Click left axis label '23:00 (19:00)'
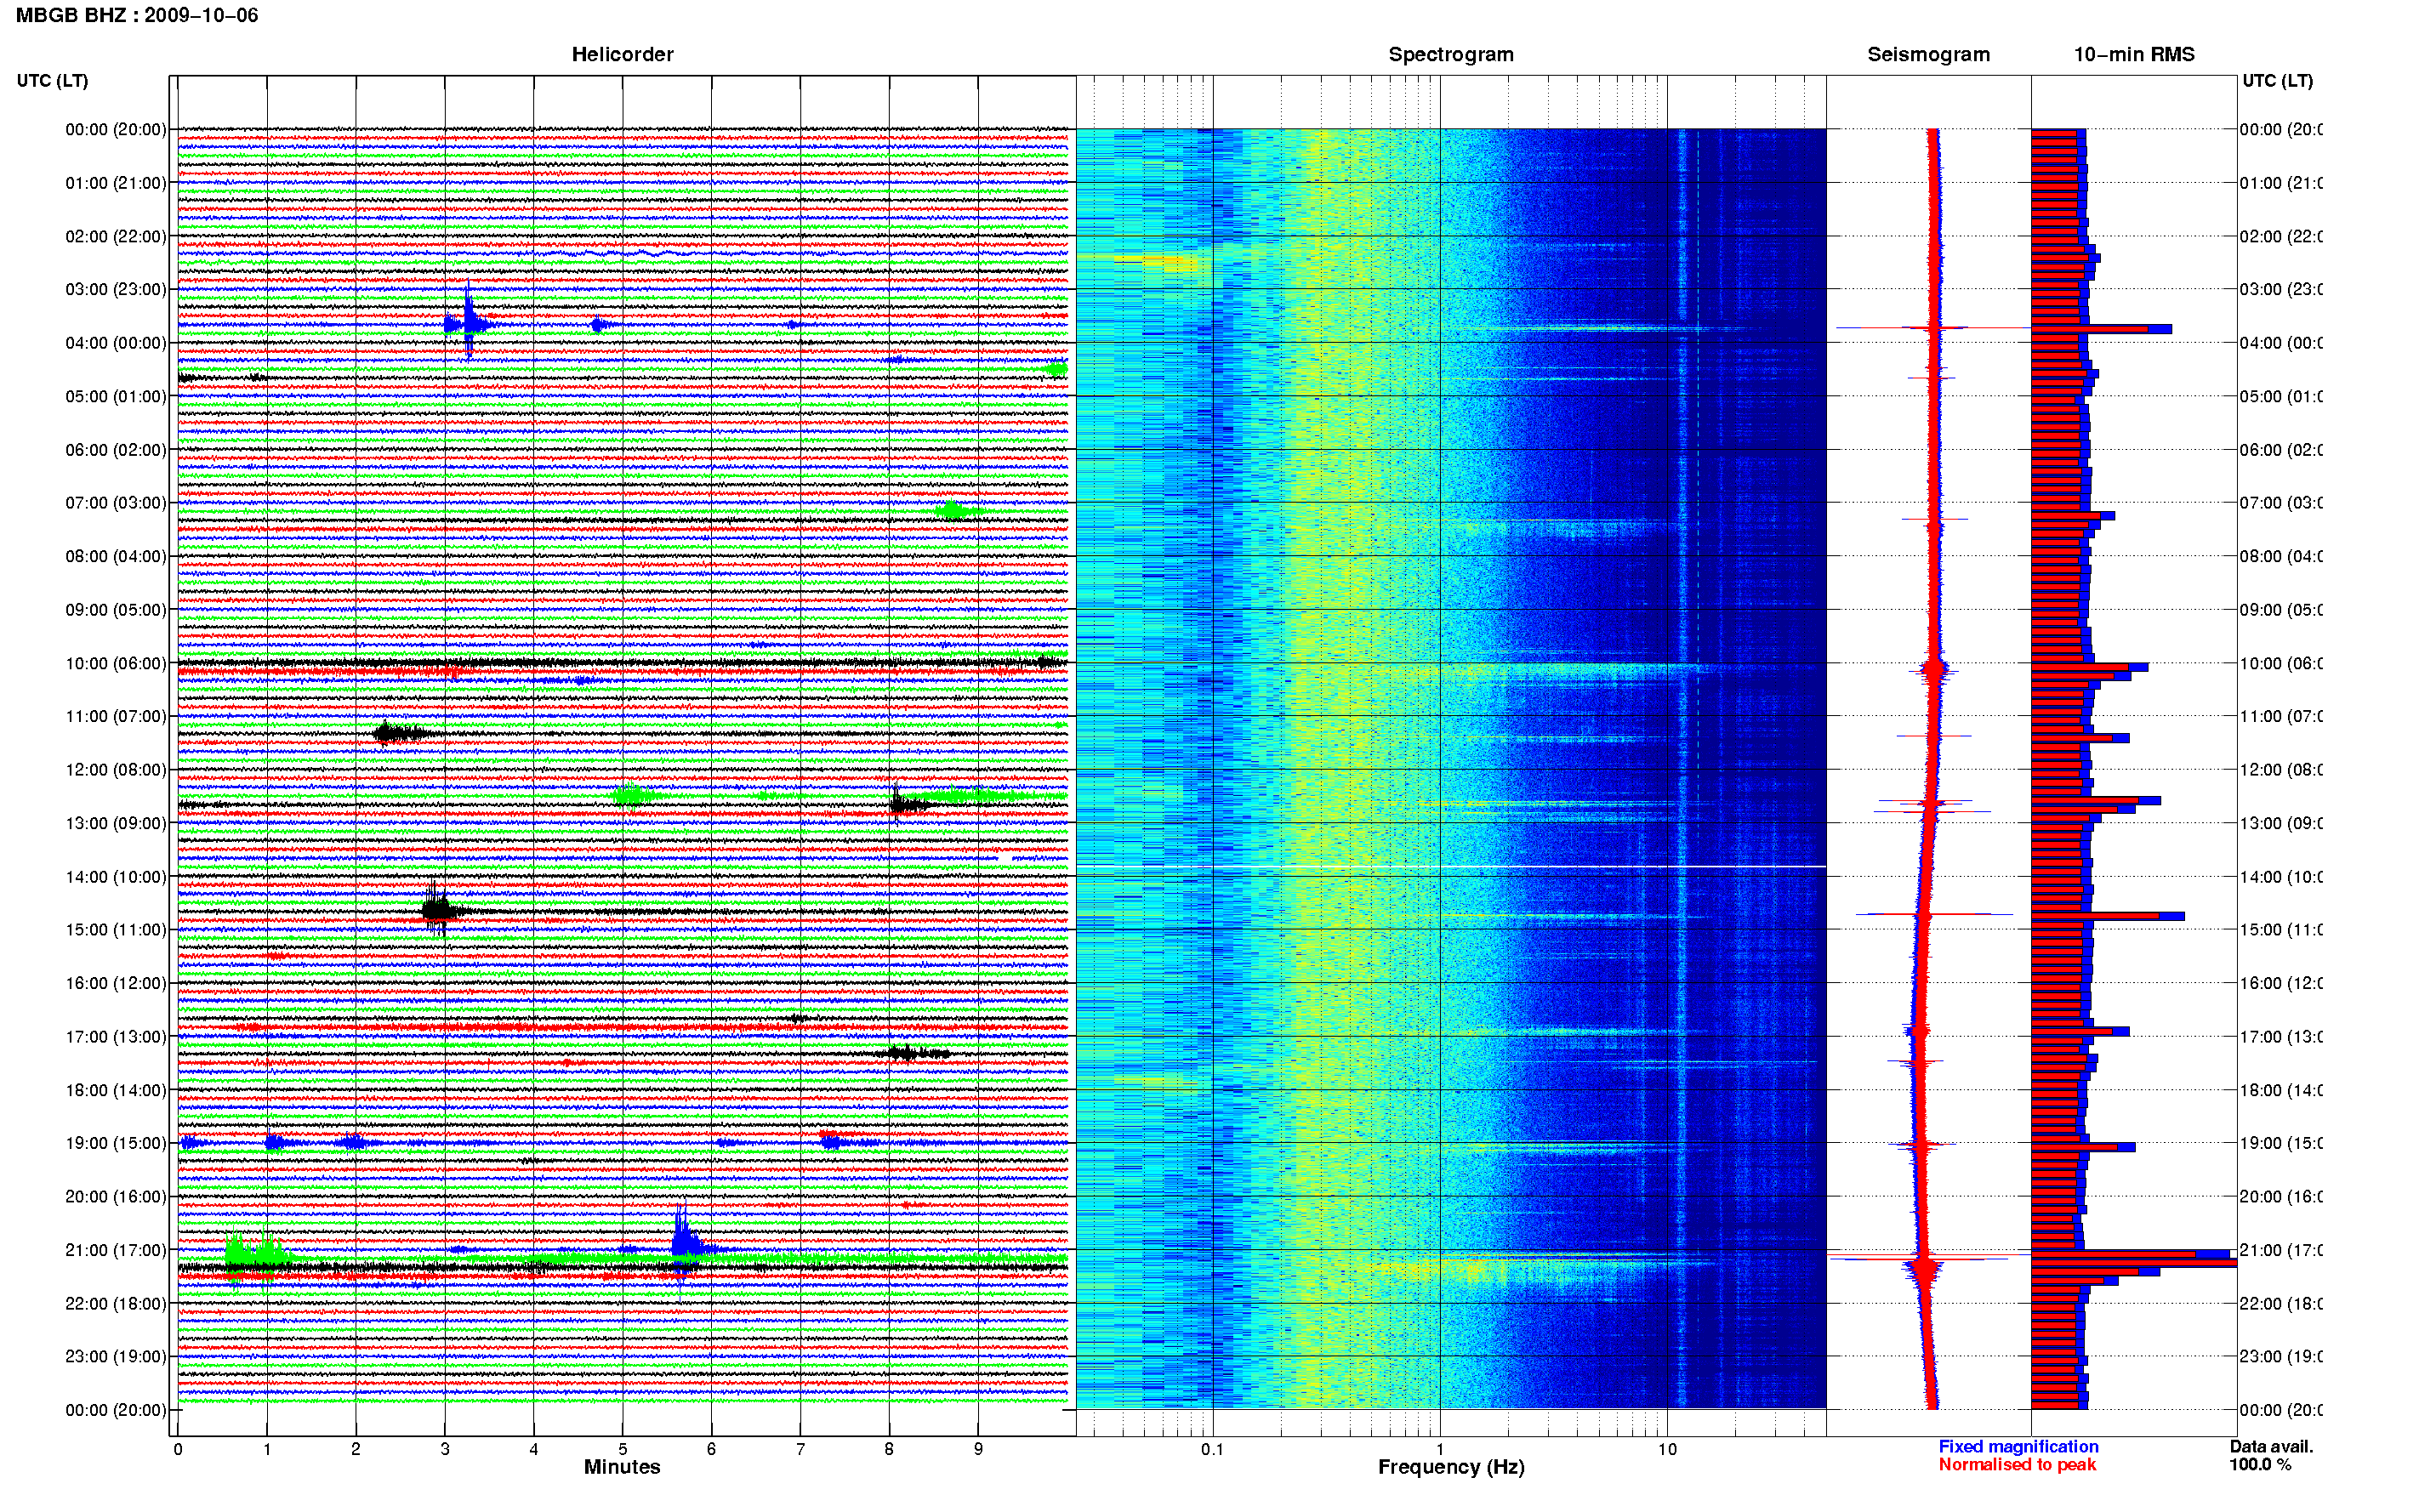The height and width of the screenshot is (1512, 2419). pos(116,1356)
